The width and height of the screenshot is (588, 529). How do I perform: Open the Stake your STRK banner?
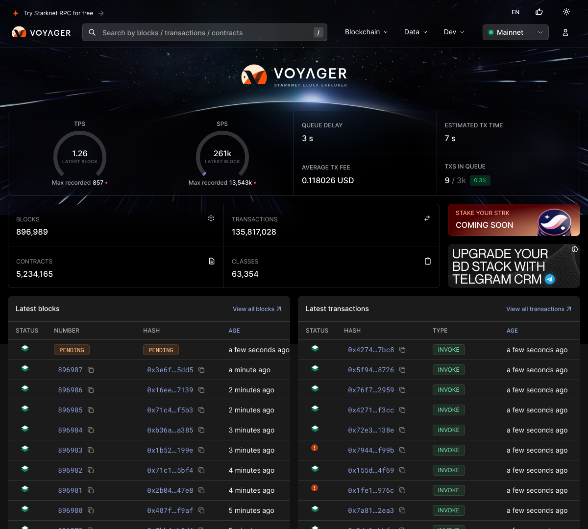click(514, 220)
